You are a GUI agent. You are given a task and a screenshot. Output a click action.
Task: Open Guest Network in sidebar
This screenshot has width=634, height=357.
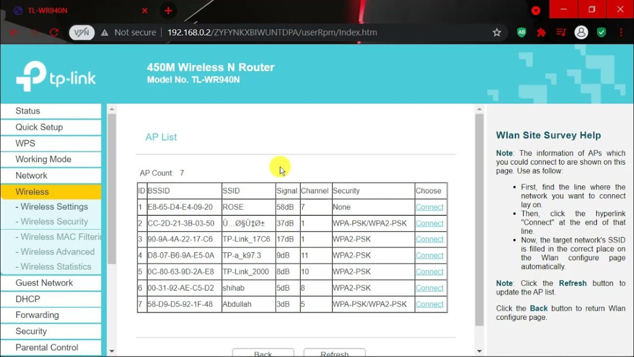(x=51, y=283)
